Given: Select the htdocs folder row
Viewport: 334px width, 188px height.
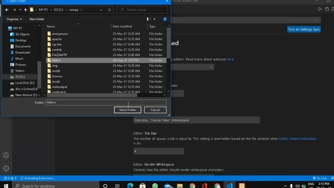Looking at the screenshot, I should (x=106, y=61).
